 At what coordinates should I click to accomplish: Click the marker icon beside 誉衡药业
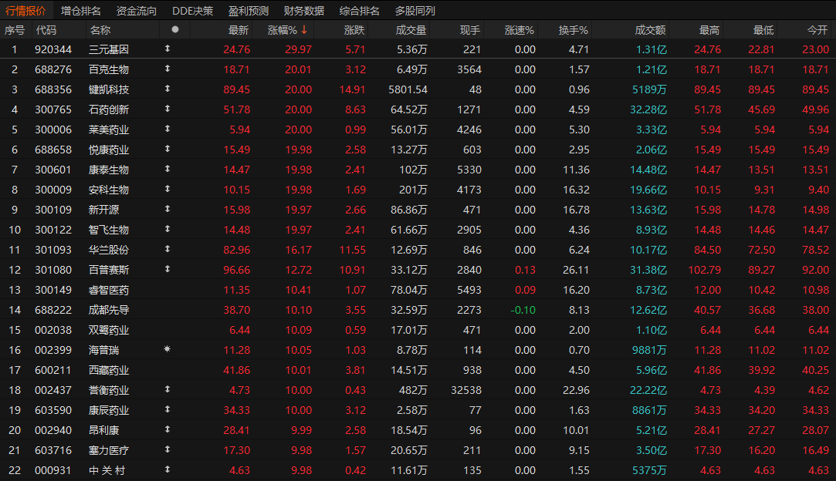click(168, 389)
